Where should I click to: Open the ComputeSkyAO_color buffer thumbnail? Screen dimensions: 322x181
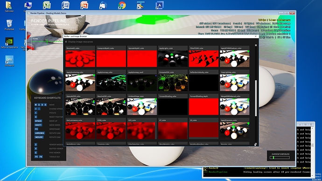coord(111,59)
